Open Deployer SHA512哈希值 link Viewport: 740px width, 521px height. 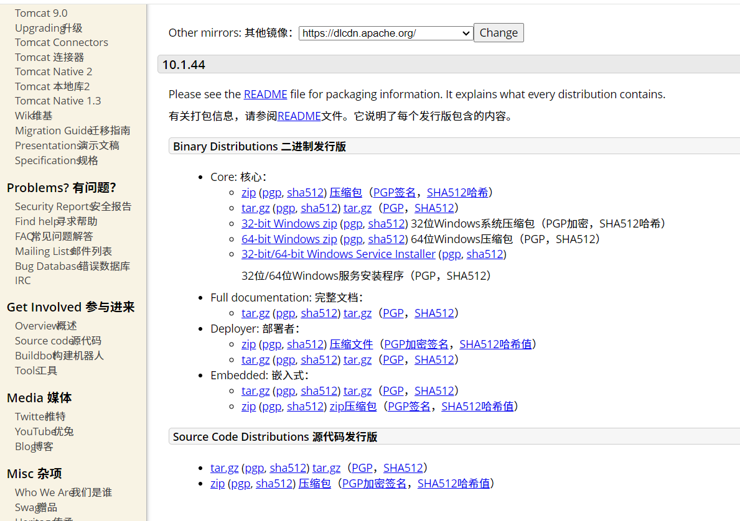click(x=495, y=344)
